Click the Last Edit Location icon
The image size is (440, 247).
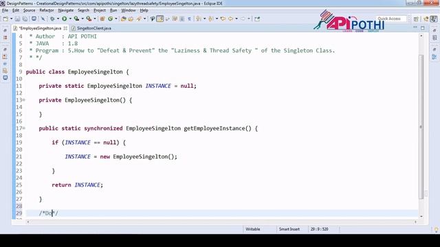coord(223,19)
